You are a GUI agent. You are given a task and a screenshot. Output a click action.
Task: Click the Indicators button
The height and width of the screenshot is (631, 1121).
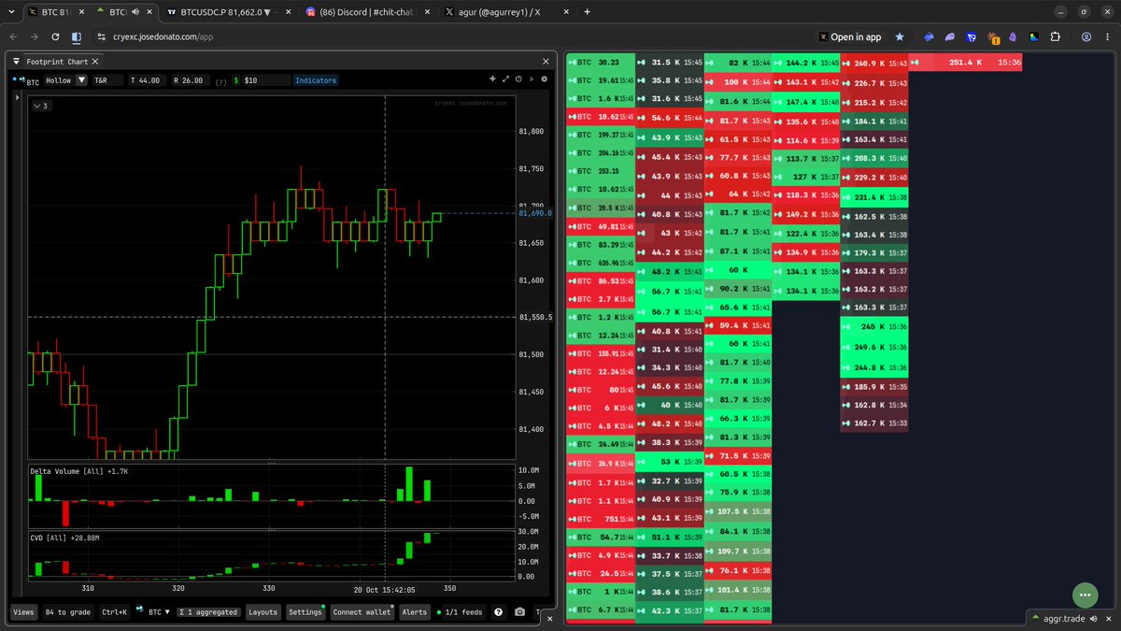click(x=316, y=80)
